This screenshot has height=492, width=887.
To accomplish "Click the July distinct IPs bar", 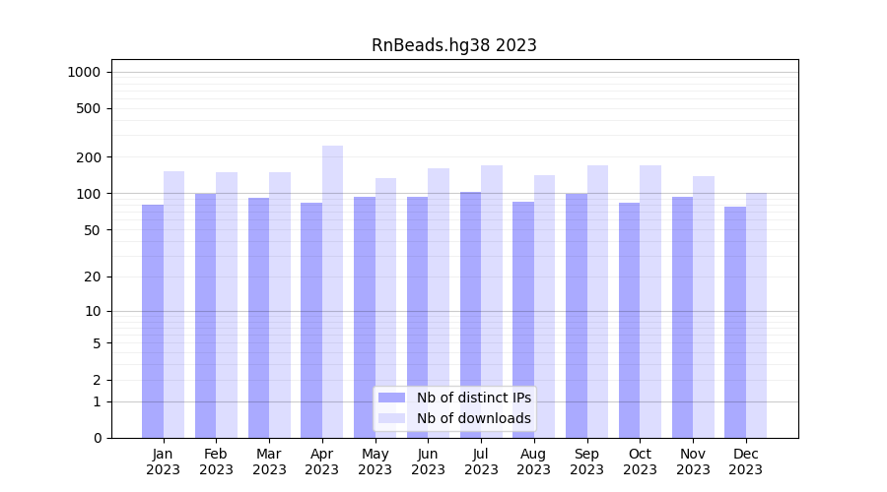I will 470,315.
